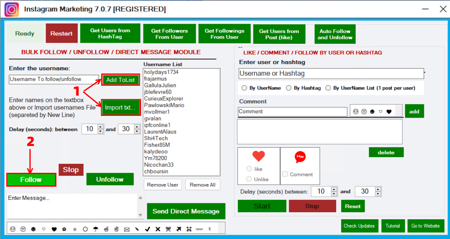The image size is (450, 239).
Task: Enable the Comment checkbox
Action: coord(285,174)
